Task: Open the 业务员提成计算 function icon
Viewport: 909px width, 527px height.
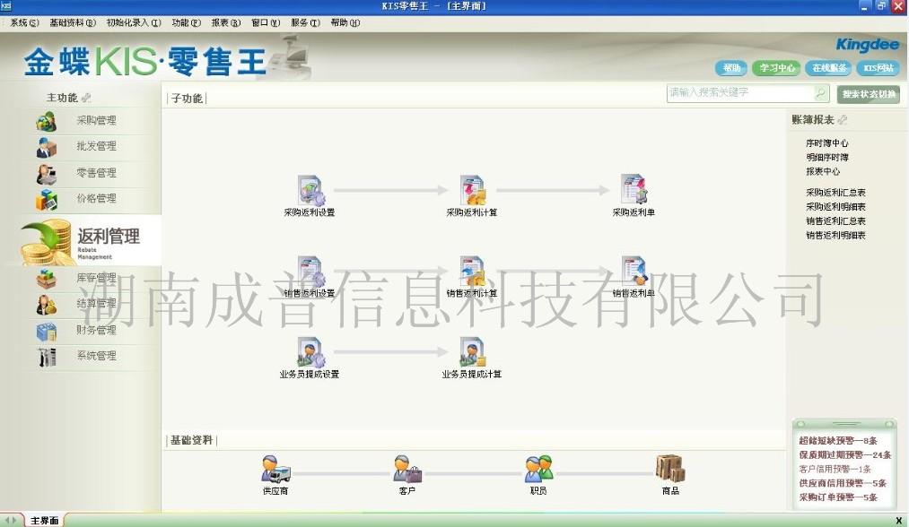Action: coord(473,352)
